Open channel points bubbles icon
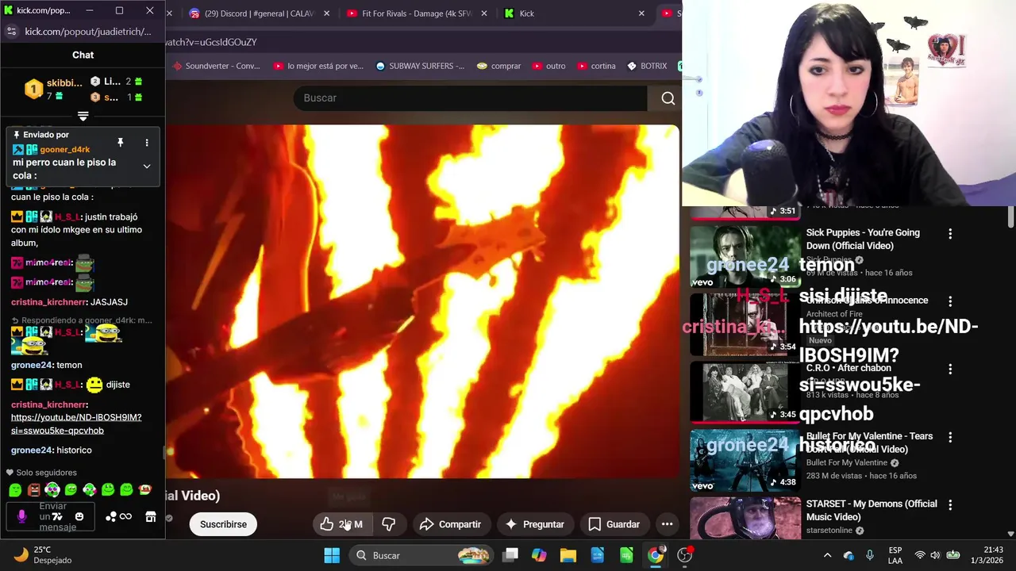Image resolution: width=1016 pixels, height=571 pixels. (111, 517)
